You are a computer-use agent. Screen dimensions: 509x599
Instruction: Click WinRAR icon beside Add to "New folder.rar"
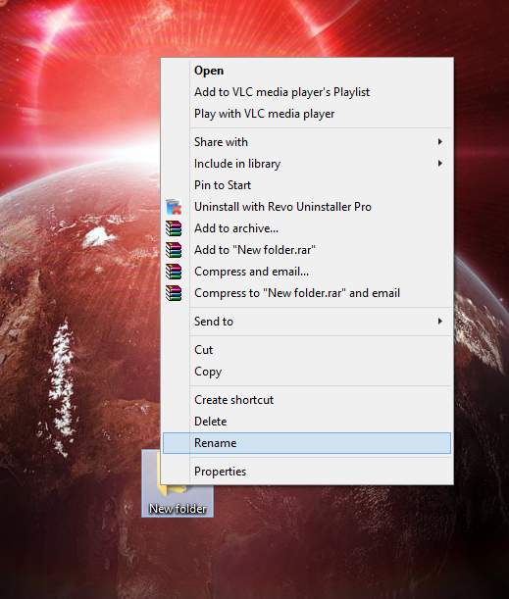pos(174,250)
